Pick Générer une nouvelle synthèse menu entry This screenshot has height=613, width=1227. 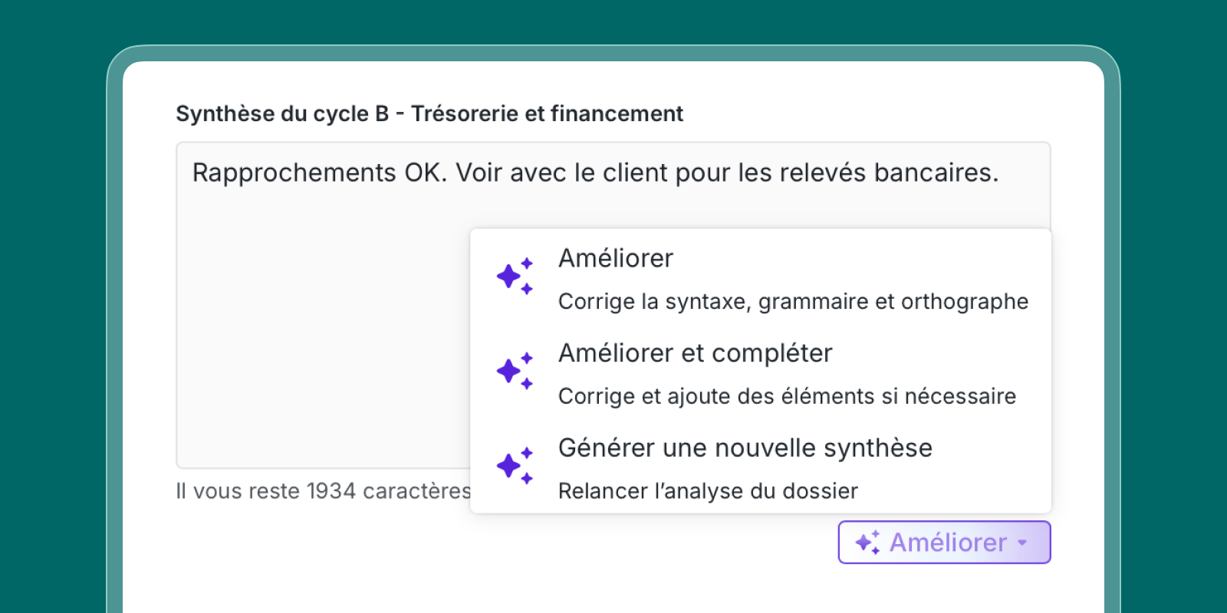(745, 448)
